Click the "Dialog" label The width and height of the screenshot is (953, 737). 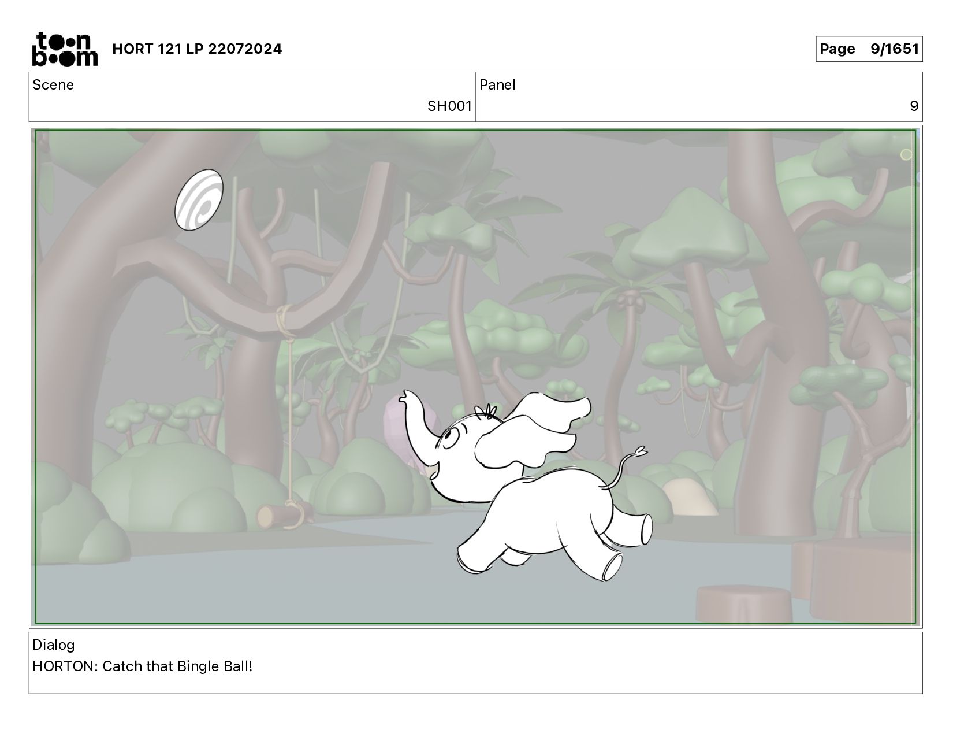(x=54, y=645)
